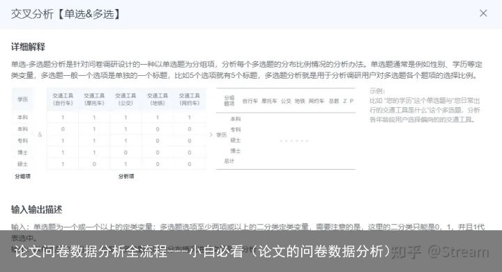Viewport: 502px width, 272px height.
Task: Click the 交通工具(公交) column header
Action: coord(125,99)
